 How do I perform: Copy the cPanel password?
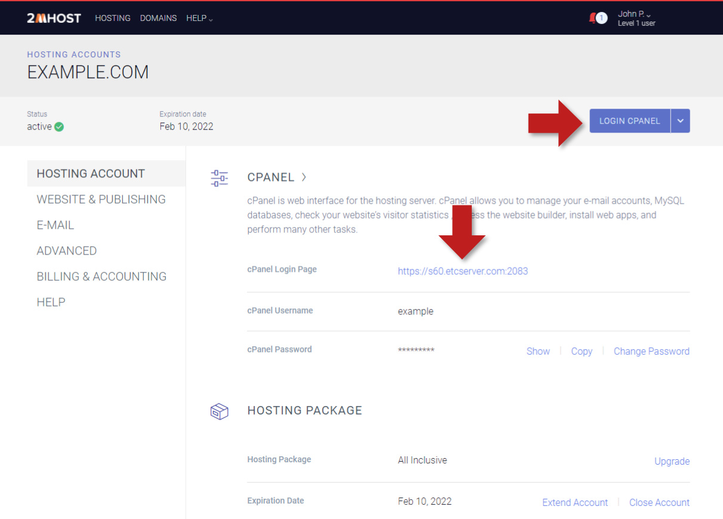tap(581, 351)
